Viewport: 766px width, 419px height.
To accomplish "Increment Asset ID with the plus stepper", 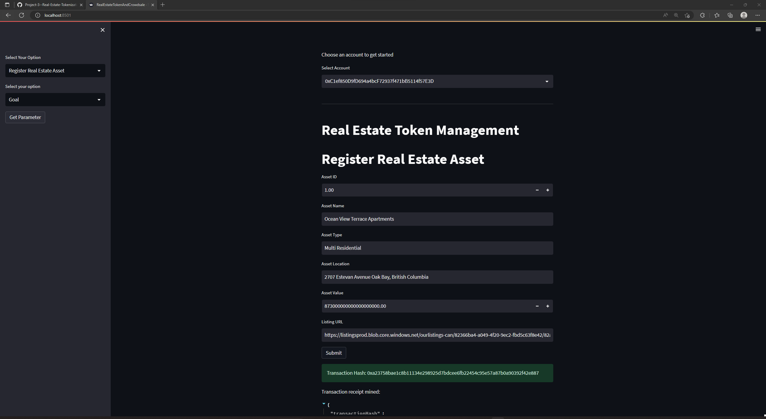I will [548, 190].
